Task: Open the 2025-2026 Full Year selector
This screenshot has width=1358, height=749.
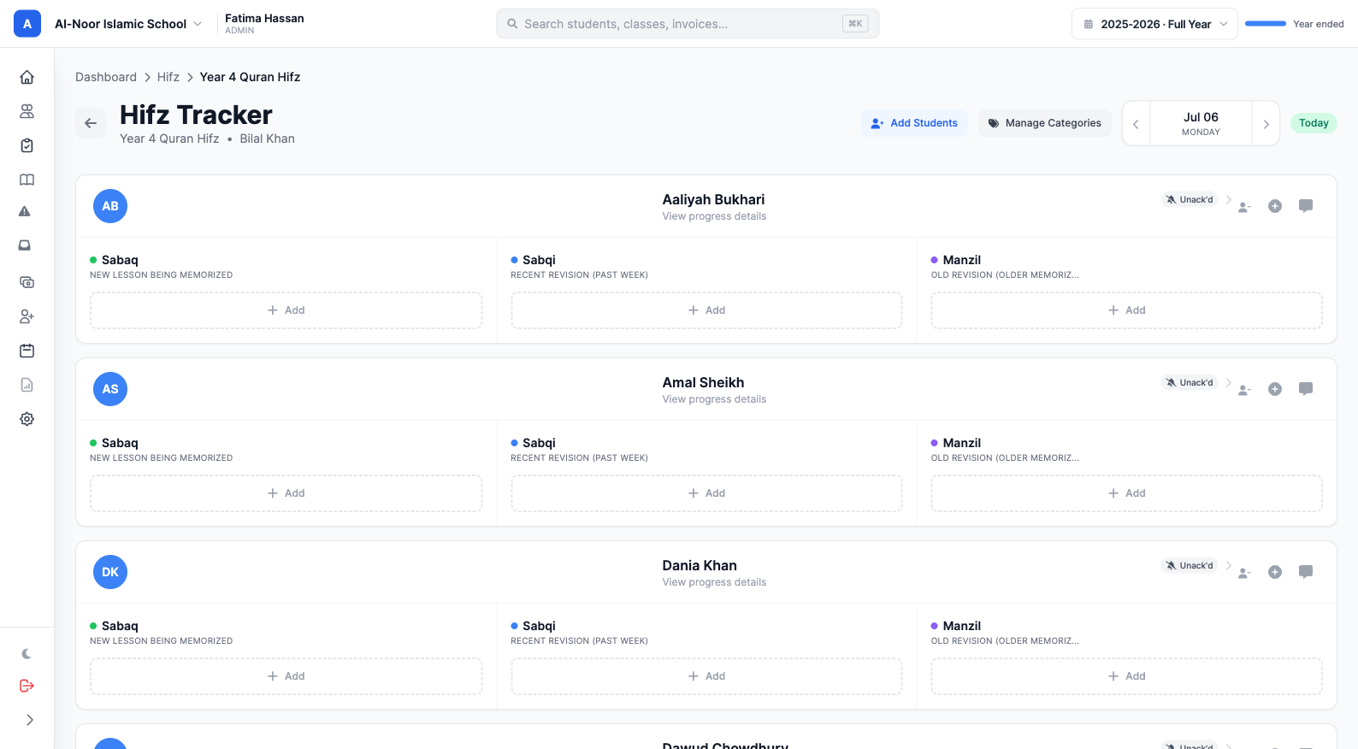Action: tap(1154, 24)
